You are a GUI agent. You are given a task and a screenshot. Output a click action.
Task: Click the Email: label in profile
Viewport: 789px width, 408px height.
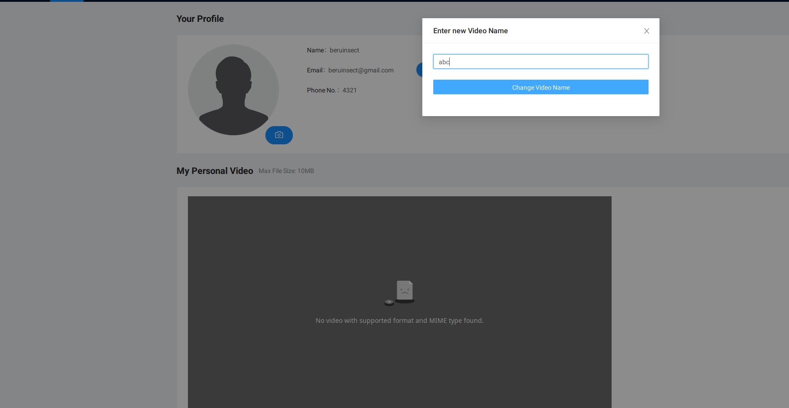(316, 70)
